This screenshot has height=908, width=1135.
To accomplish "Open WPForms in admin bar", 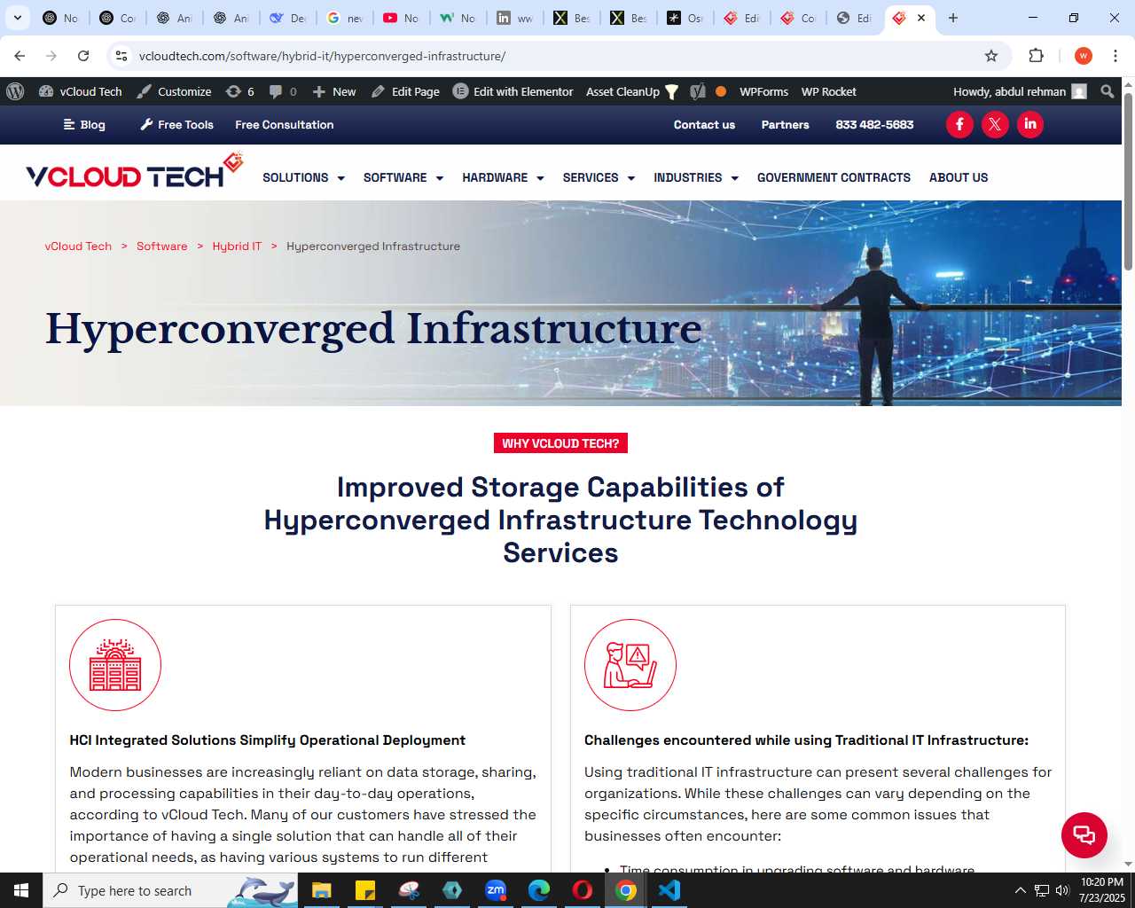I will point(763,91).
